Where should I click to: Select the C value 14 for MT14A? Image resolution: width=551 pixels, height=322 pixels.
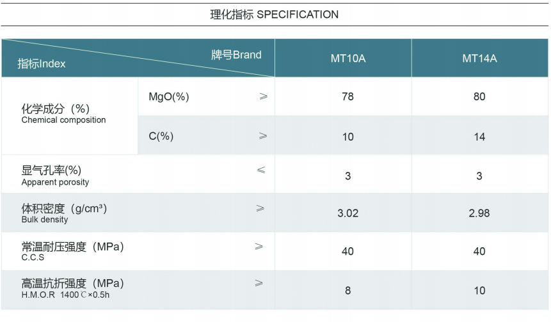479,137
